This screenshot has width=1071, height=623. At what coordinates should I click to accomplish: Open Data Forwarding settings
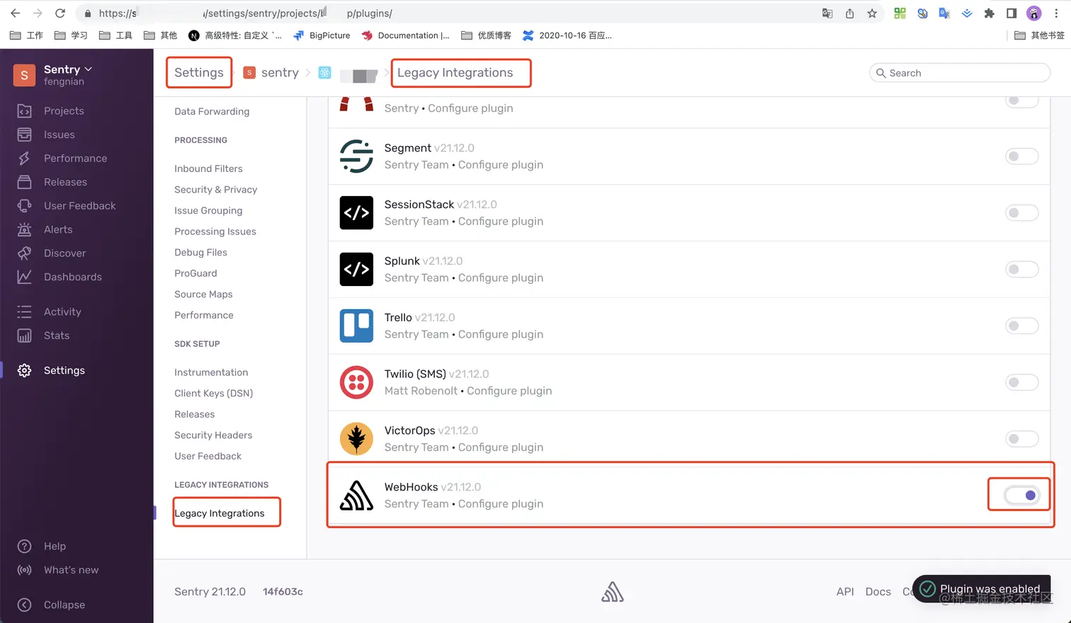(212, 111)
